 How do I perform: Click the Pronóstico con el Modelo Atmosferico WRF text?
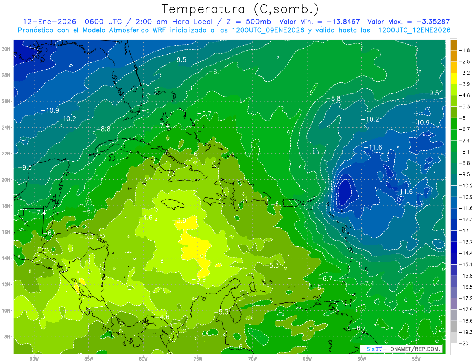coord(92,30)
